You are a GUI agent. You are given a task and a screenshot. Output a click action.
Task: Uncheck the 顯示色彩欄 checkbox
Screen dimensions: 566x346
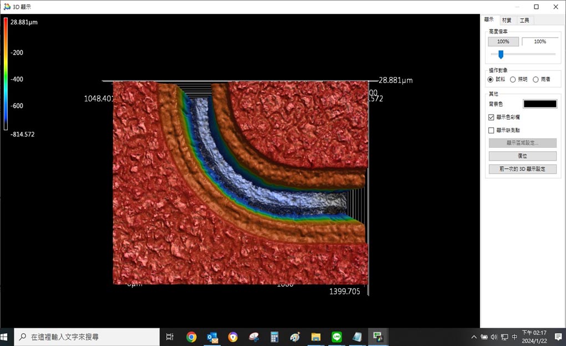[491, 117]
